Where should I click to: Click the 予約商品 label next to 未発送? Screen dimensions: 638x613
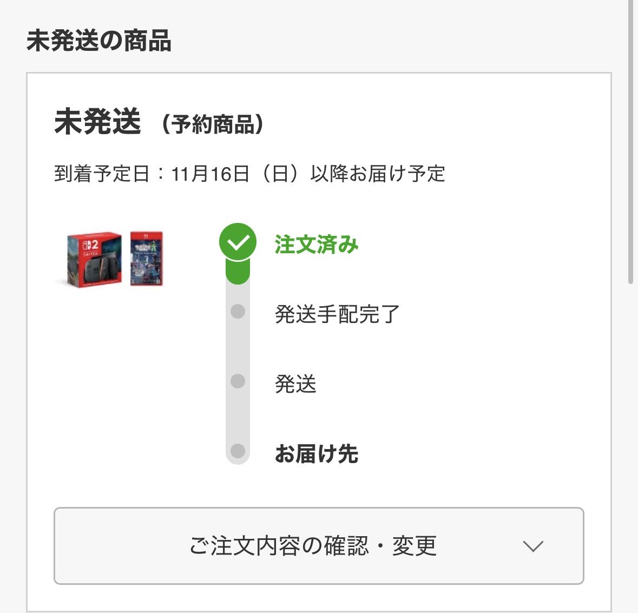coord(213,124)
